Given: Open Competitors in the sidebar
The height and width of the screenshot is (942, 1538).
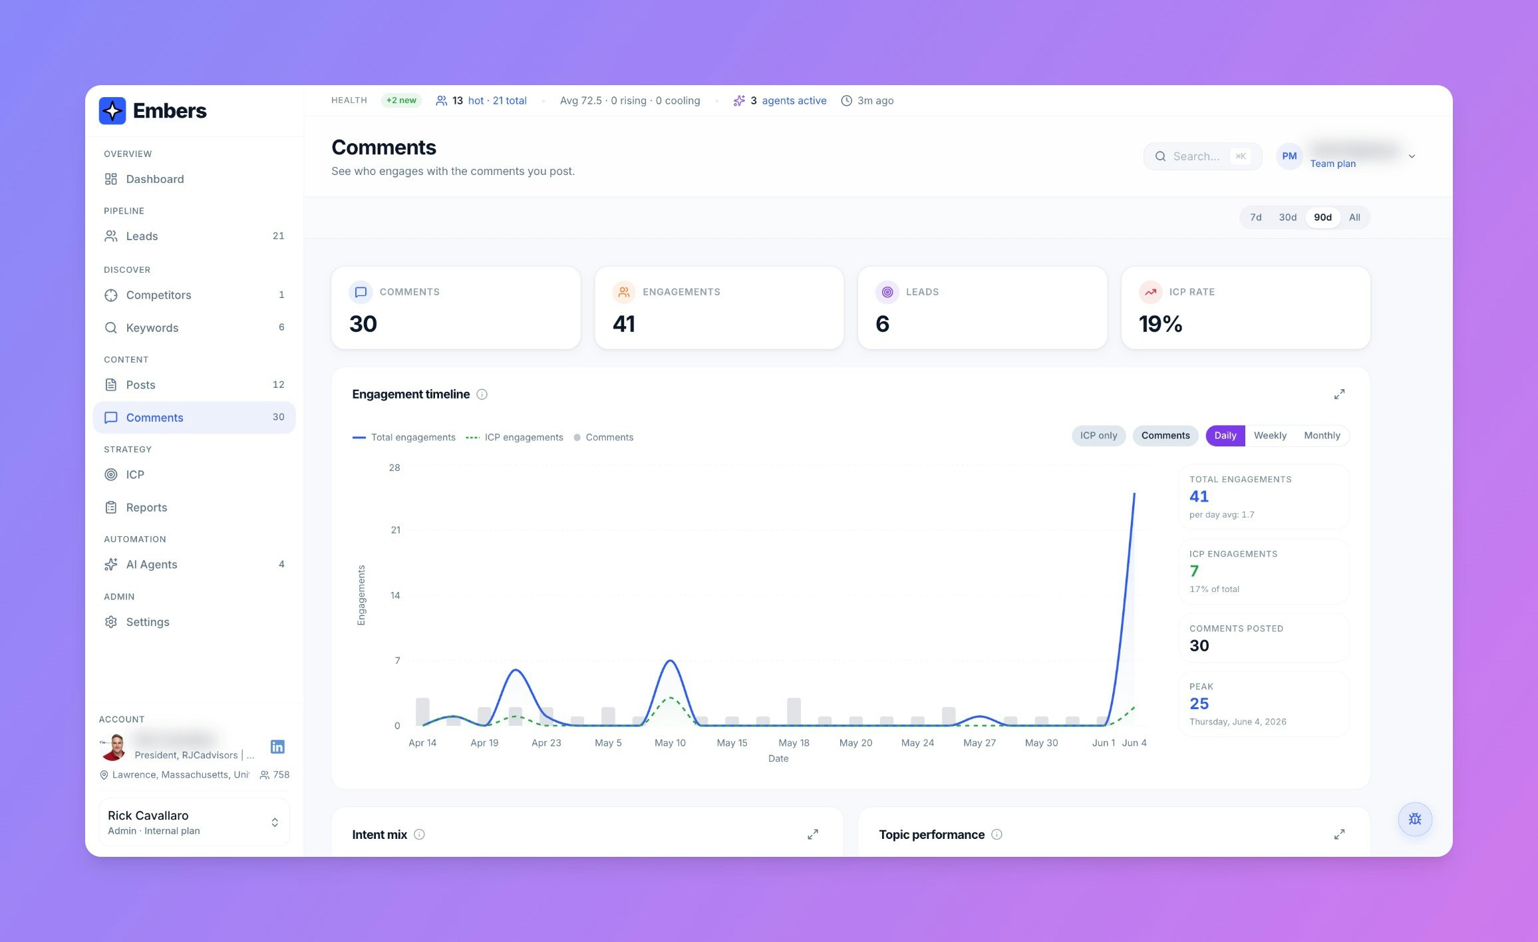Looking at the screenshot, I should [194, 295].
